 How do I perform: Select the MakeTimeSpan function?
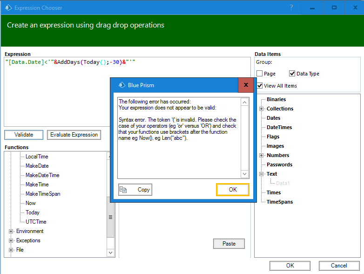(x=43, y=194)
